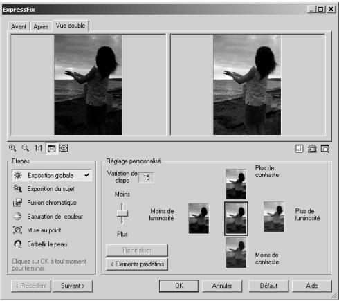
Task: Click the Défaut button
Action: tap(268, 286)
